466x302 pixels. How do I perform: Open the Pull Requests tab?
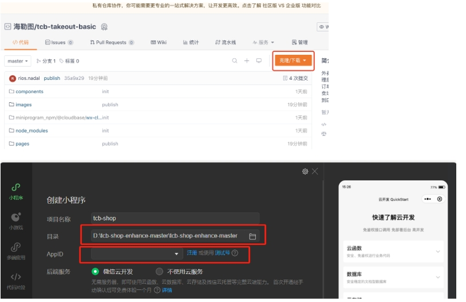tap(112, 42)
